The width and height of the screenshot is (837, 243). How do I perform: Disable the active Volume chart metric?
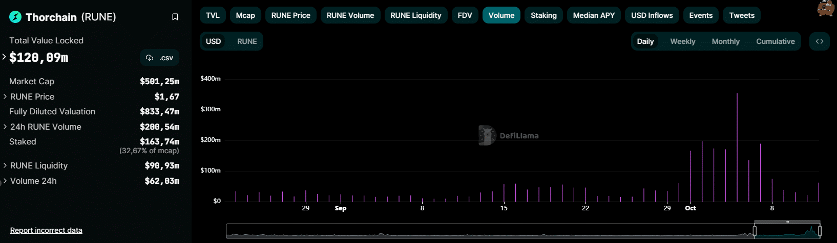click(x=501, y=15)
